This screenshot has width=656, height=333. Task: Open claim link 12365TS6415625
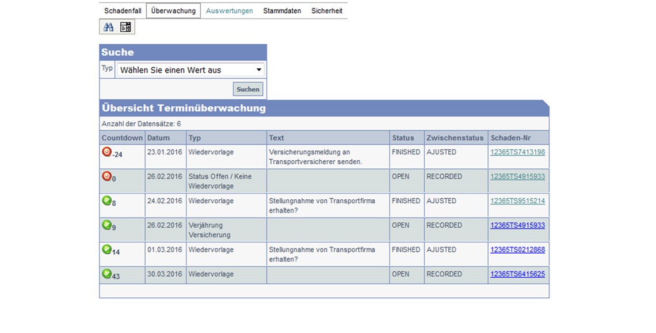(x=517, y=274)
